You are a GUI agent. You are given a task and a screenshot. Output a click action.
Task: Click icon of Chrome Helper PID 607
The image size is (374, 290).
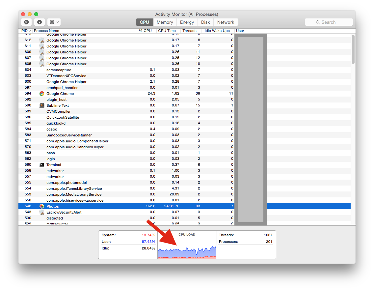coord(42,58)
